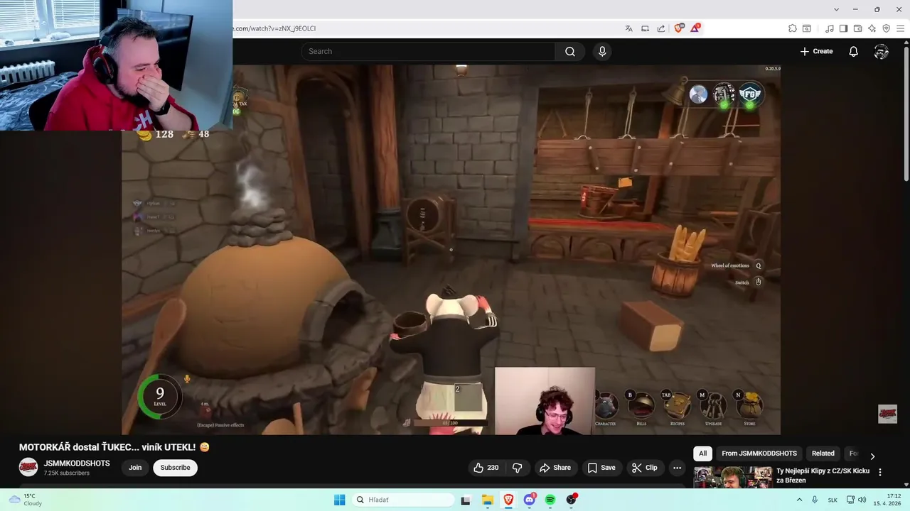Viewport: 910px width, 511px height.
Task: Open the side panel search toolbar icon
Action: [807, 28]
